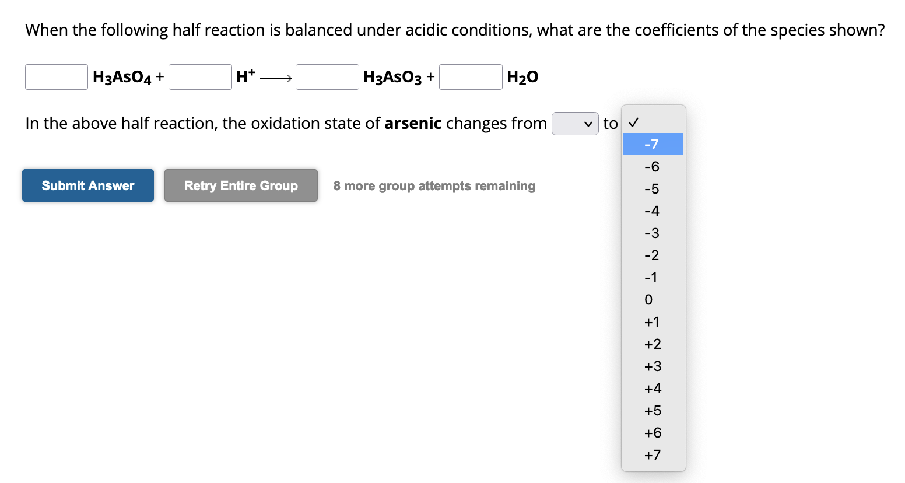Screen dimensions: 905x483
Task: Open the 'changes from' oxidation state dropdown
Action: click(575, 124)
